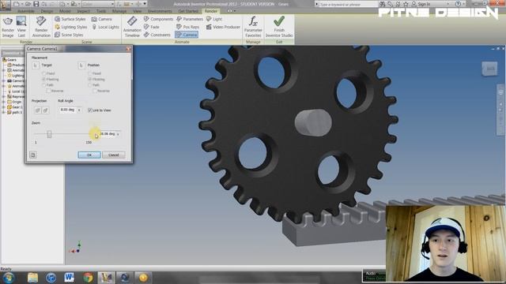Viewport: 506px width, 284px height.
Task: Open Parameter Favorites
Action: 253,27
